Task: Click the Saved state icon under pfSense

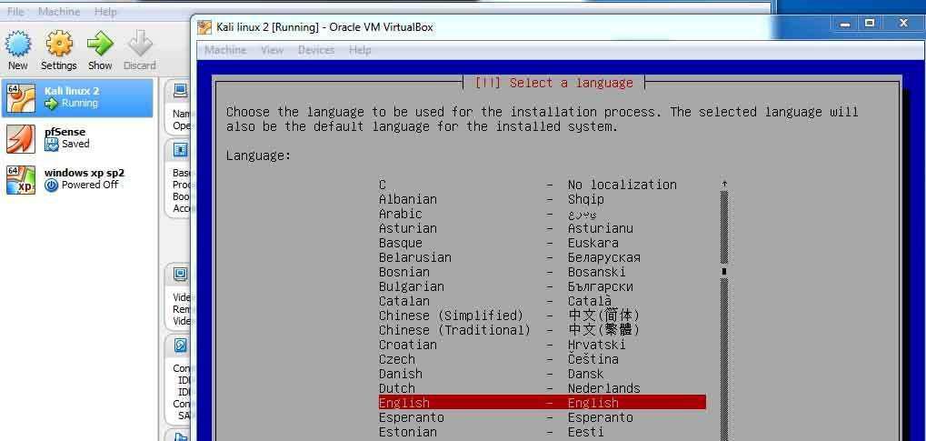Action: coord(52,145)
